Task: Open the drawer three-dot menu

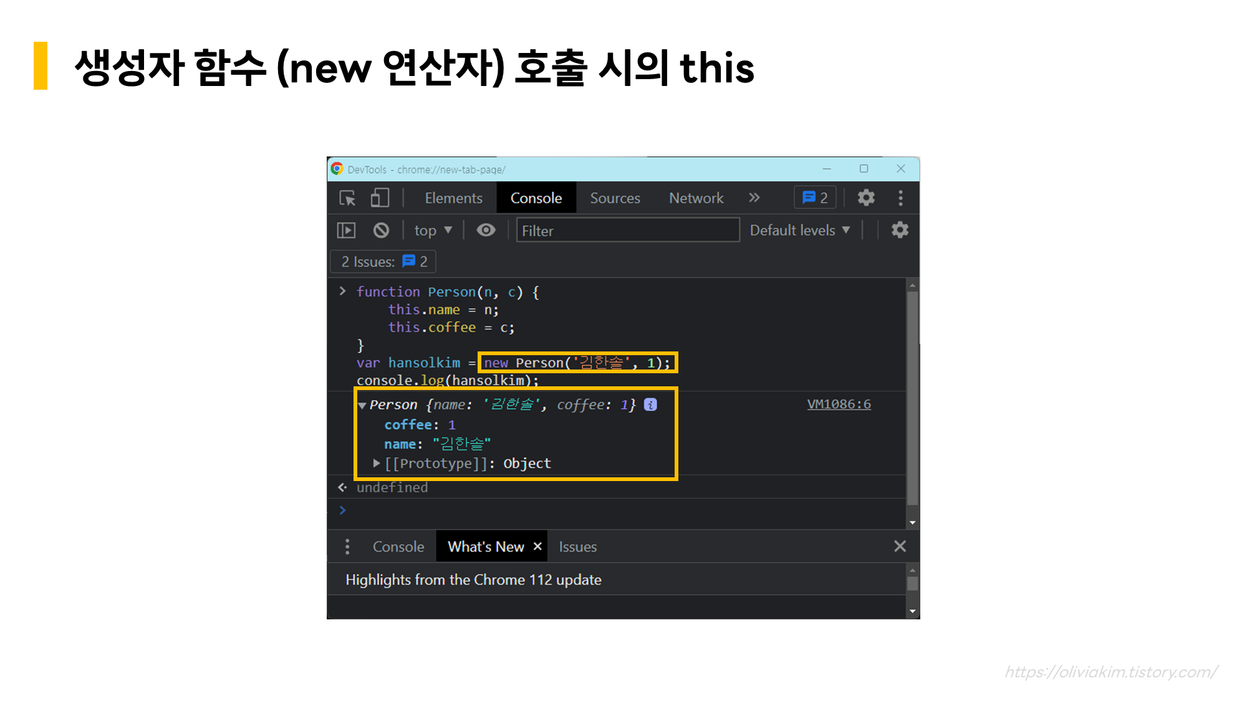Action: [x=347, y=547]
